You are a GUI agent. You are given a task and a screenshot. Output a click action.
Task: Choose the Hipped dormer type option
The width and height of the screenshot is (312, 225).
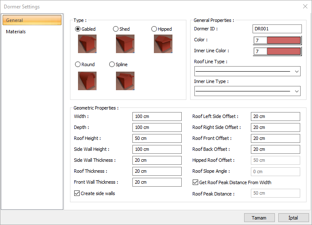(155, 29)
